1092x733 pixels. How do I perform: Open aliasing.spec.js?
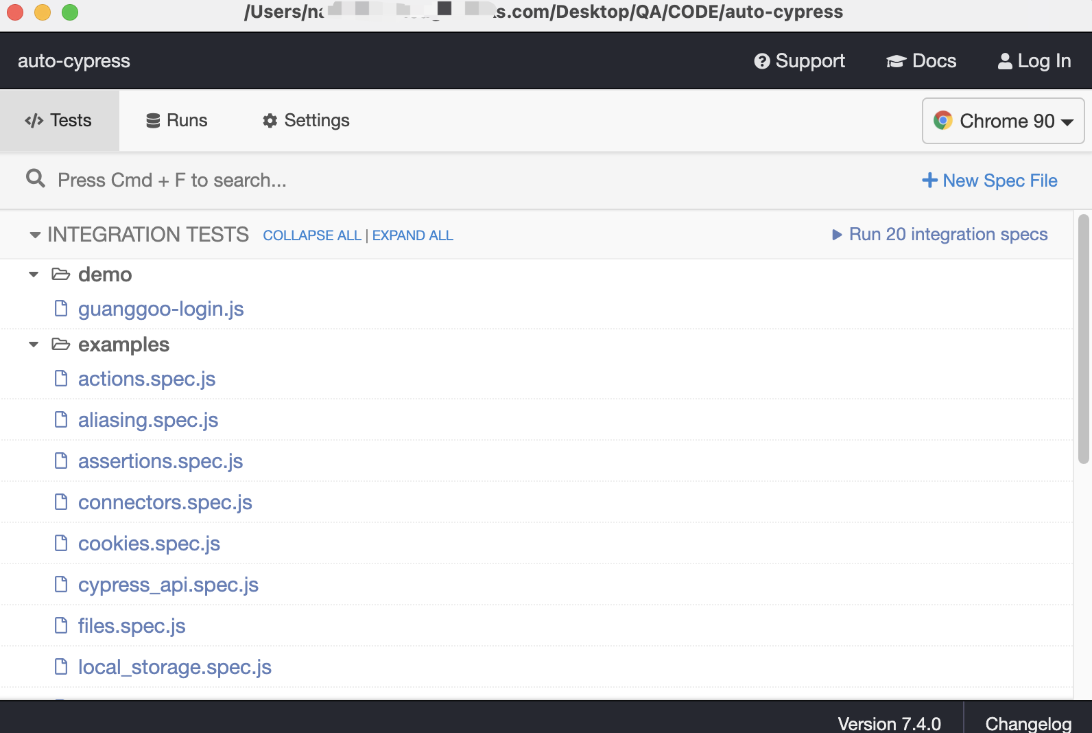pos(148,421)
